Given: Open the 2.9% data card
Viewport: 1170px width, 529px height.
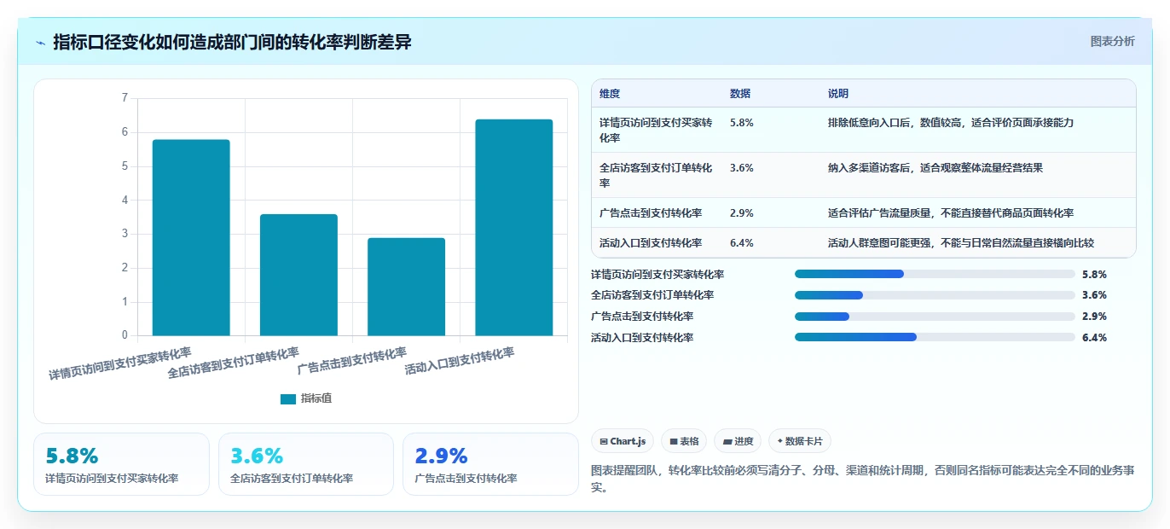Looking at the screenshot, I should tap(490, 464).
